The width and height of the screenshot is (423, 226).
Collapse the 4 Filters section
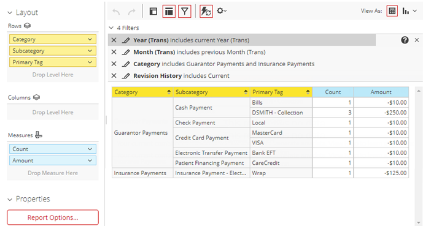tap(111, 28)
